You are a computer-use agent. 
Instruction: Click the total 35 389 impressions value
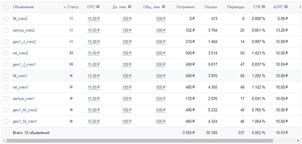[211, 133]
